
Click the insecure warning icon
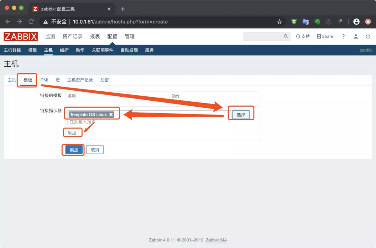(46, 22)
